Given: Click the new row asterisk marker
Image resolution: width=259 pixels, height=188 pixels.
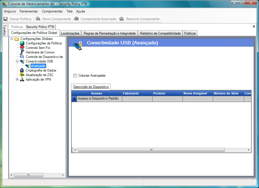Looking at the screenshot, I should (x=74, y=99).
